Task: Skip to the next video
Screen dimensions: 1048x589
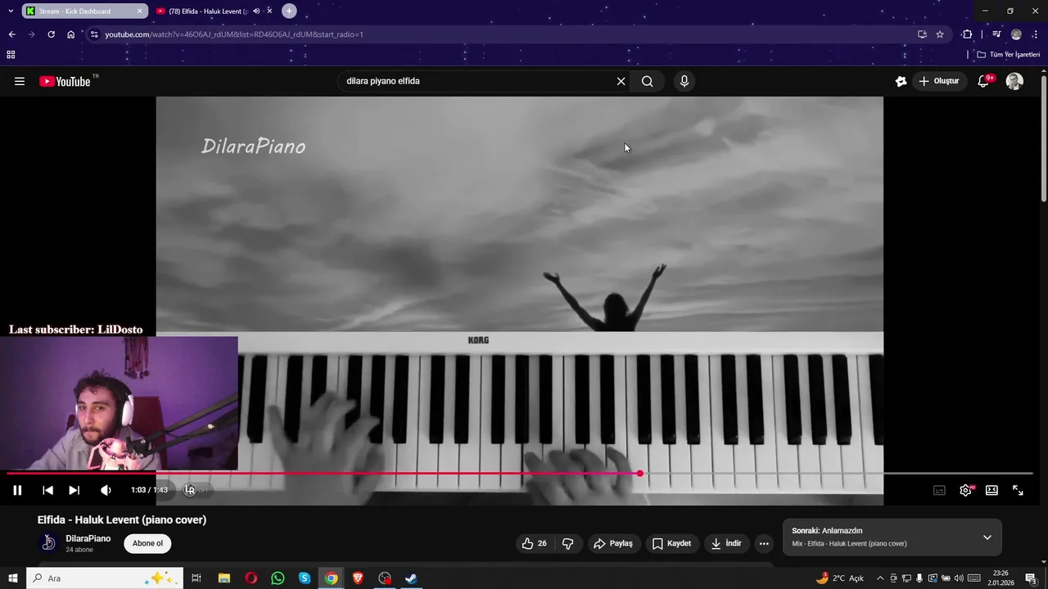Action: 74,490
